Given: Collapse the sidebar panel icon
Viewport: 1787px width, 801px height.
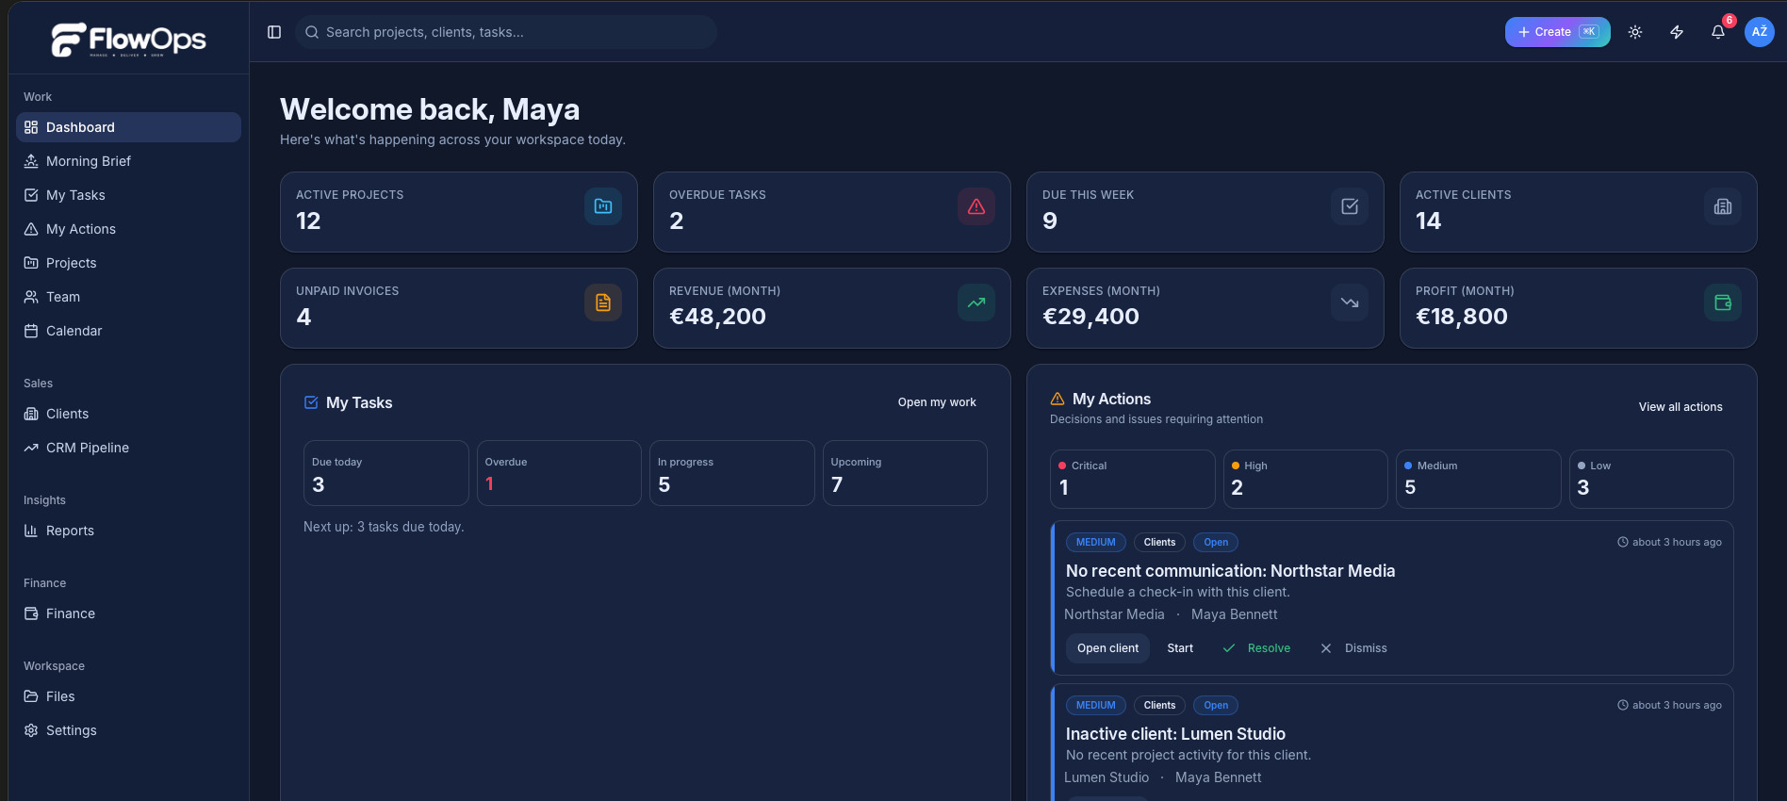Looking at the screenshot, I should pos(274,32).
